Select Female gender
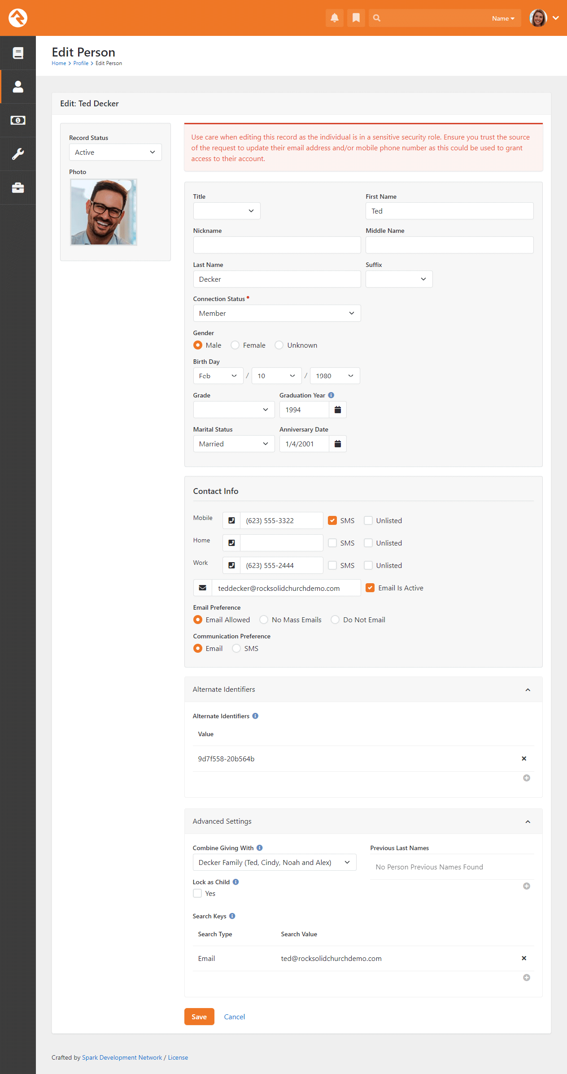The width and height of the screenshot is (567, 1074). (x=235, y=345)
